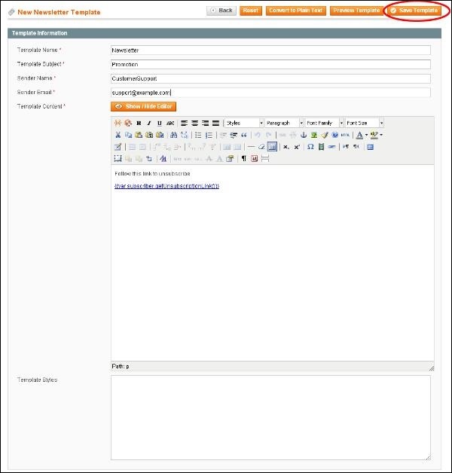Toggle subscript formatting
Image resolution: width=452 pixels, height=473 pixels.
[286, 147]
